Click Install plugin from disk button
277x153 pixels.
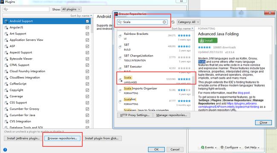click(x=102, y=139)
